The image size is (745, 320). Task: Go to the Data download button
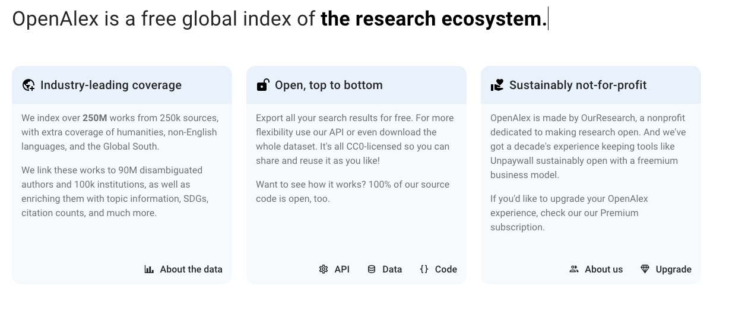[x=385, y=269]
